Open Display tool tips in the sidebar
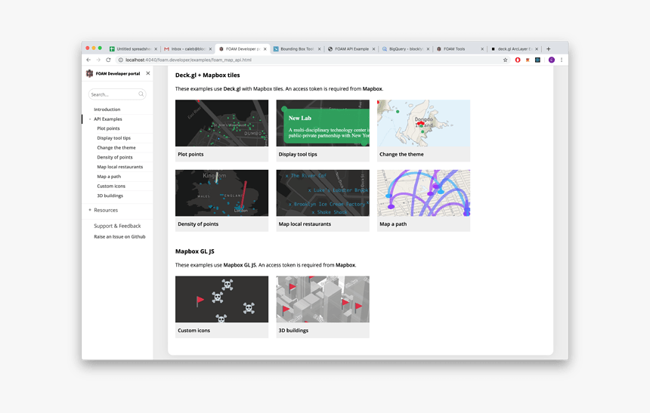The height and width of the screenshot is (413, 650). tap(113, 138)
